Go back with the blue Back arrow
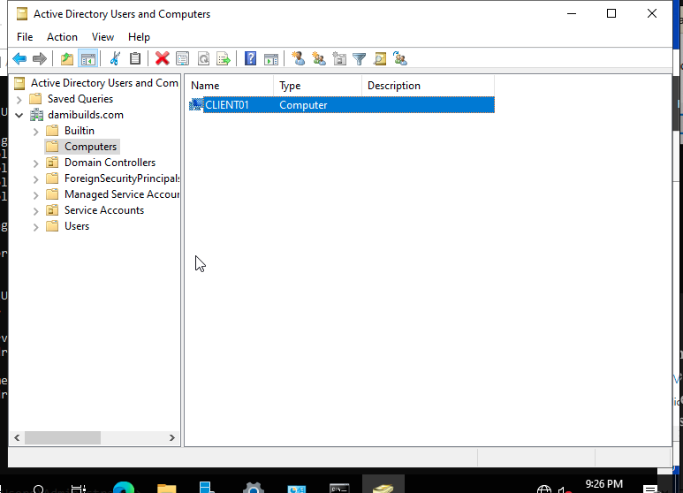 [x=19, y=58]
